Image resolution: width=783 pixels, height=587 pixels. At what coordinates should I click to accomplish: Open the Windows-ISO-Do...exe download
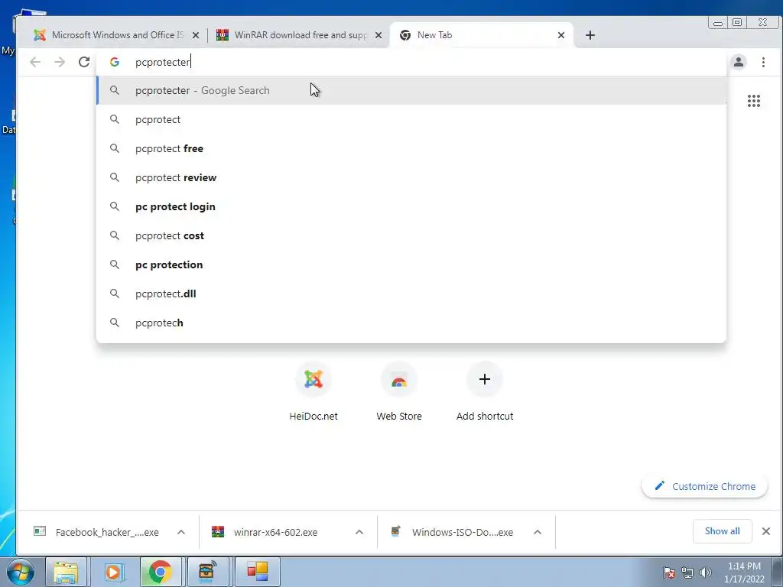click(x=452, y=532)
